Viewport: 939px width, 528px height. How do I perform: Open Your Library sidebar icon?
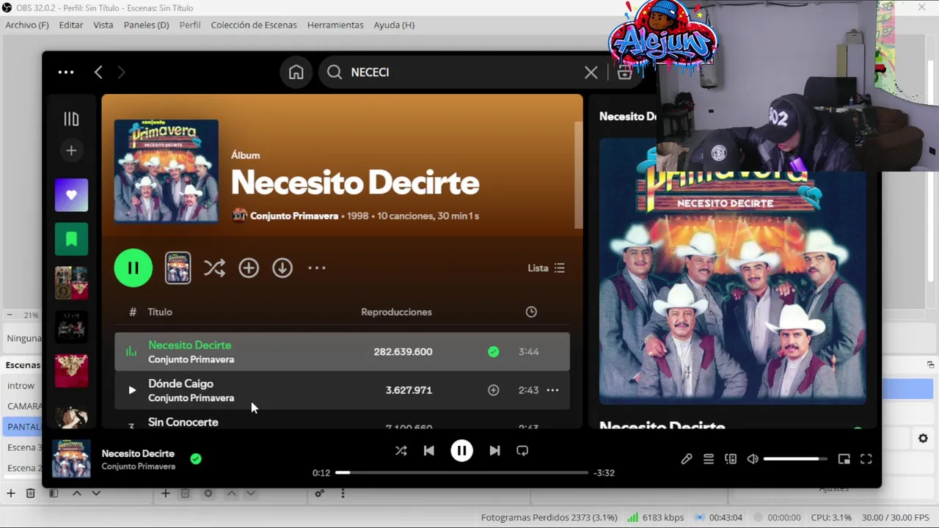pyautogui.click(x=71, y=119)
